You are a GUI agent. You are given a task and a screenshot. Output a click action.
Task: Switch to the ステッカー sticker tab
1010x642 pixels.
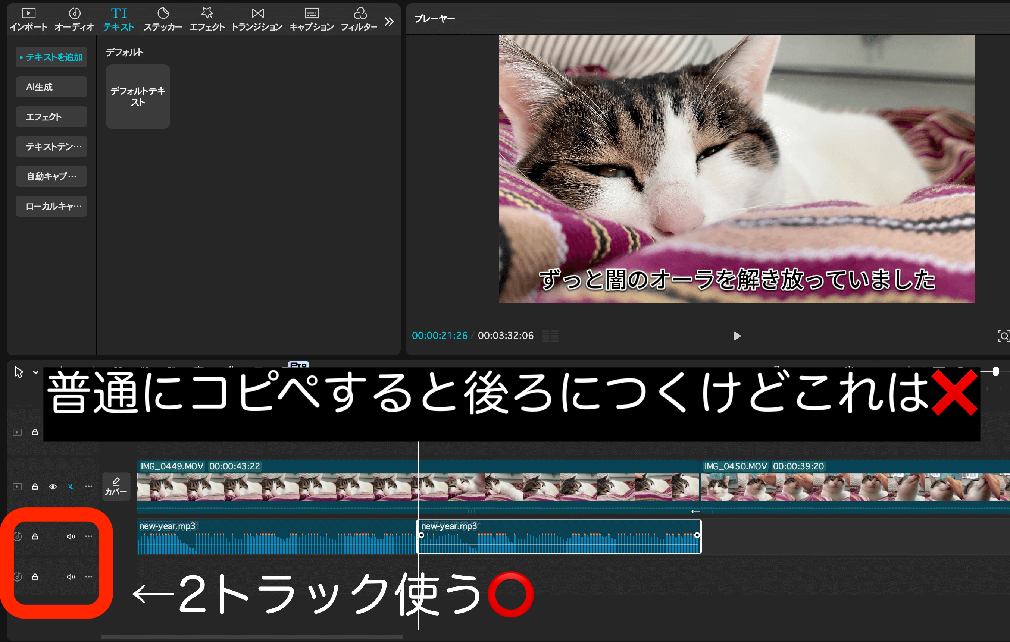click(x=163, y=19)
